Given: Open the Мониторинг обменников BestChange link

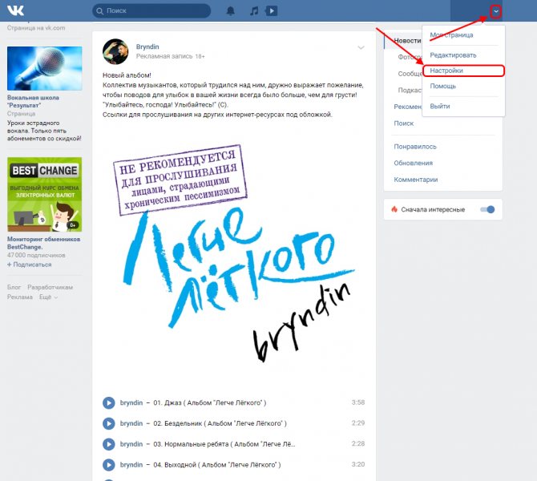Looking at the screenshot, I should 43,243.
